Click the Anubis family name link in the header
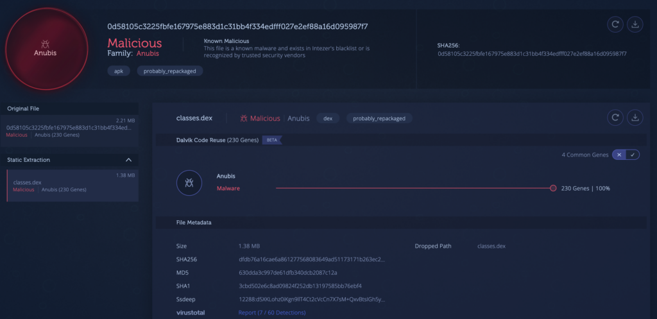 click(x=148, y=54)
